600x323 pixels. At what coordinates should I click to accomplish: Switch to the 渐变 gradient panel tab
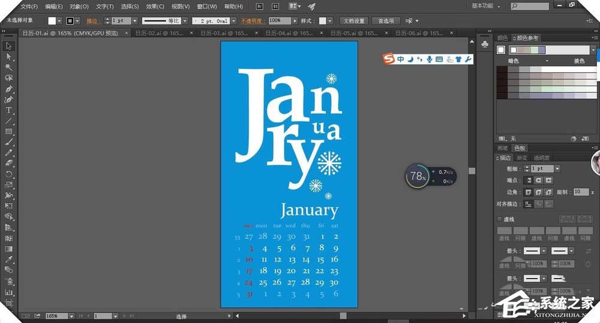tap(522, 158)
